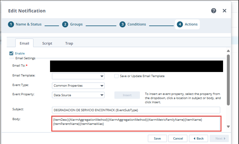This screenshot has height=144, width=239.
Task: Click the scroll up arrow
Action: coord(228,51)
